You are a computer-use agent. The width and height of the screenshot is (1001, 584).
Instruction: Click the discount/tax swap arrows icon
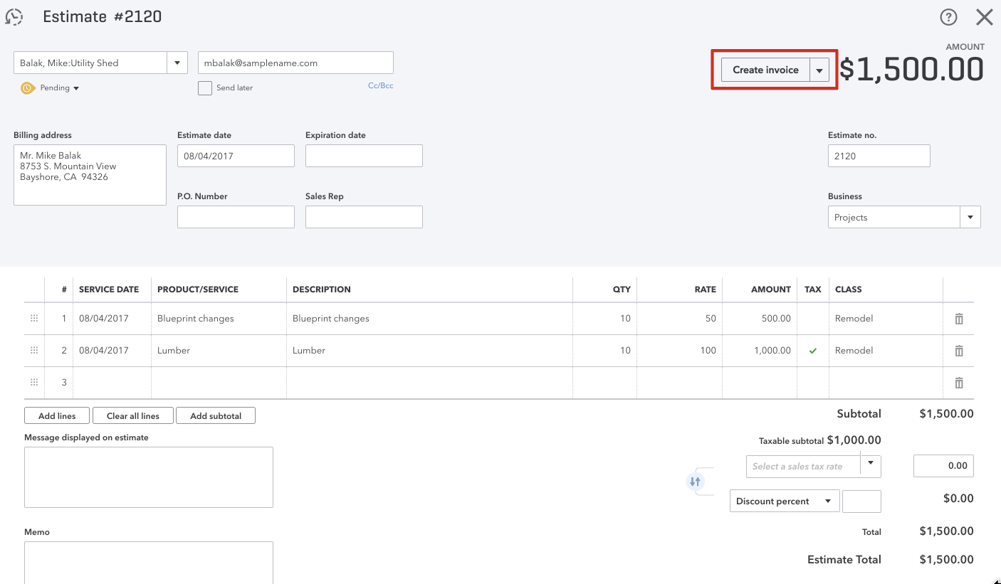tap(695, 482)
